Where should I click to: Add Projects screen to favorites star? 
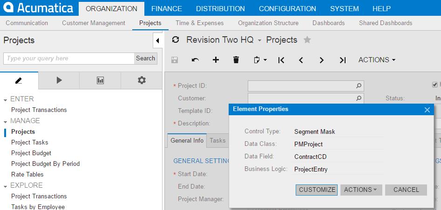click(307, 40)
